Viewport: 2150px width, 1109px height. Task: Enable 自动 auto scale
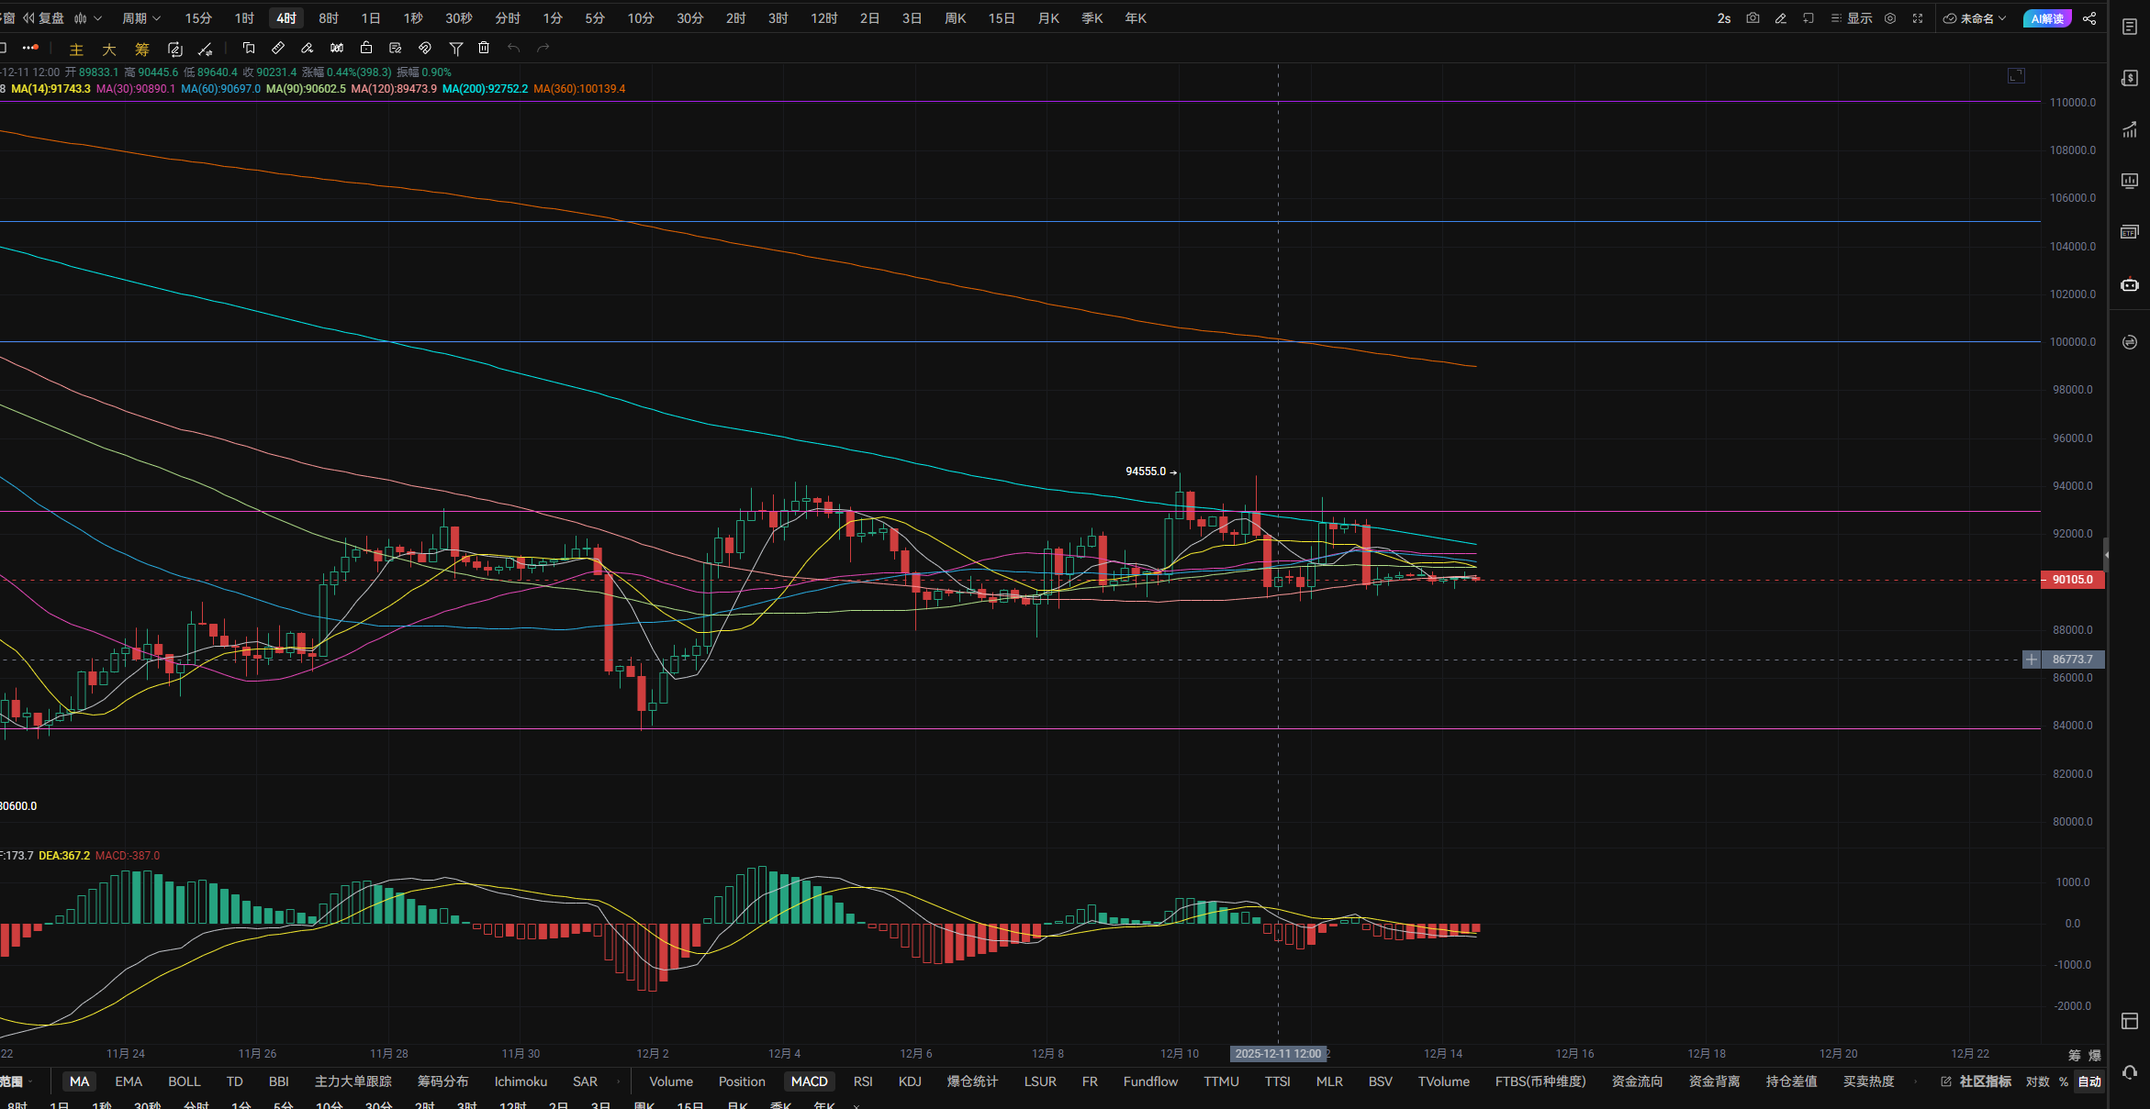pos(2089,1081)
